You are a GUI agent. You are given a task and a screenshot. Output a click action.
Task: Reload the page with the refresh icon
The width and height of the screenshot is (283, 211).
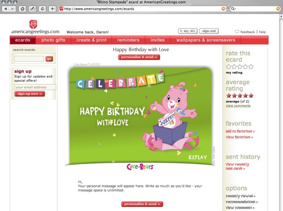42,8
